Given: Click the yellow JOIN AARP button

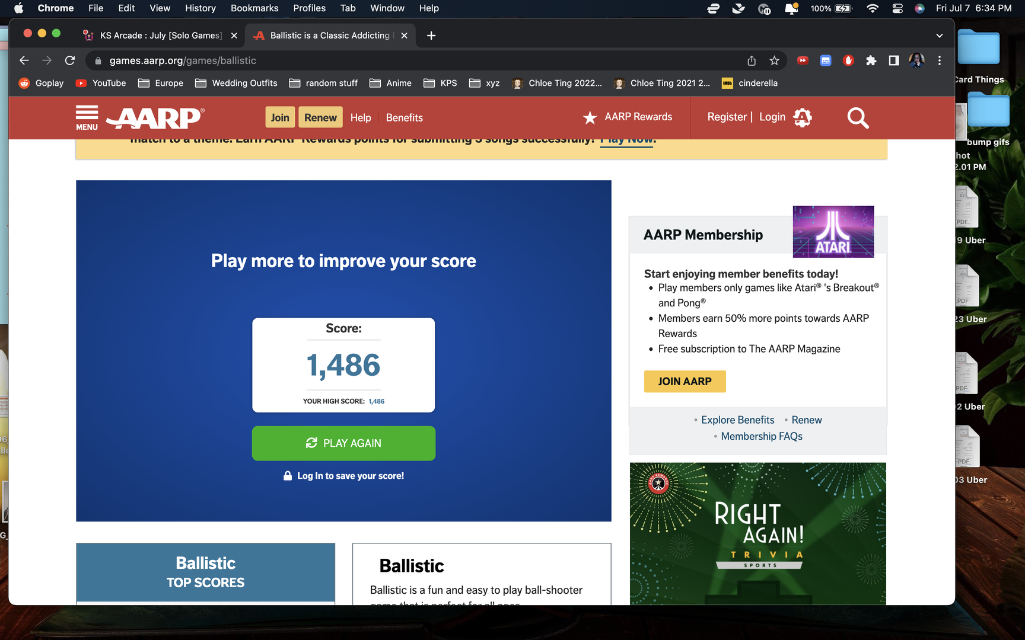Looking at the screenshot, I should click(685, 382).
